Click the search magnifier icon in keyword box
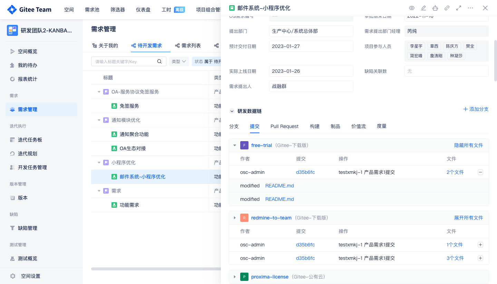497x284 pixels. 159,61
